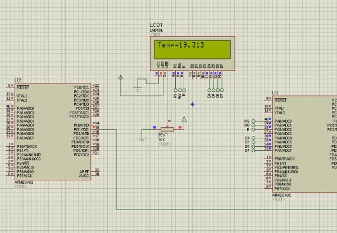Click PD7/OC2 pin label on U2

81,155
